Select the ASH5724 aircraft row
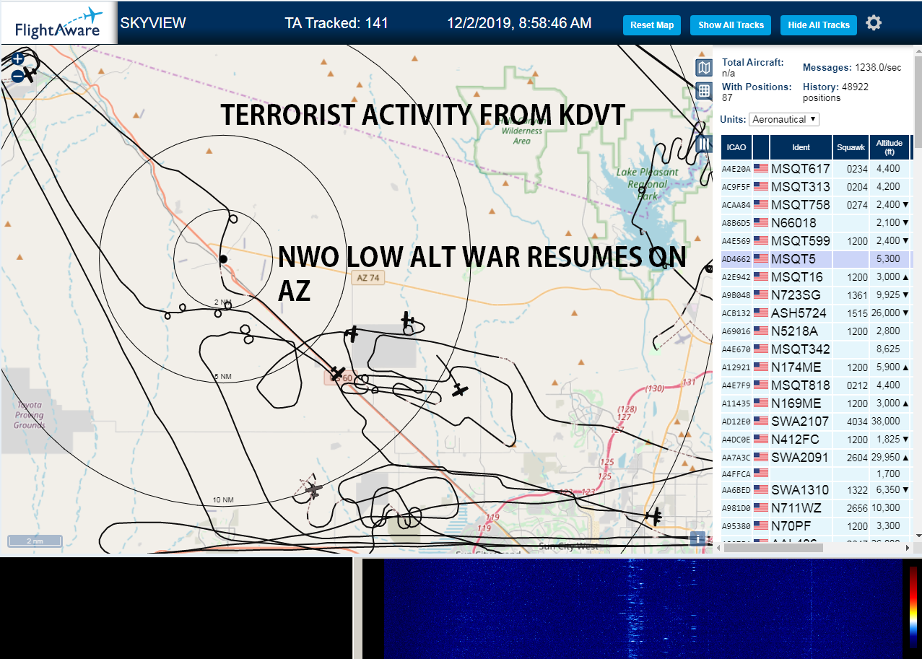The width and height of the screenshot is (922, 659). point(816,313)
